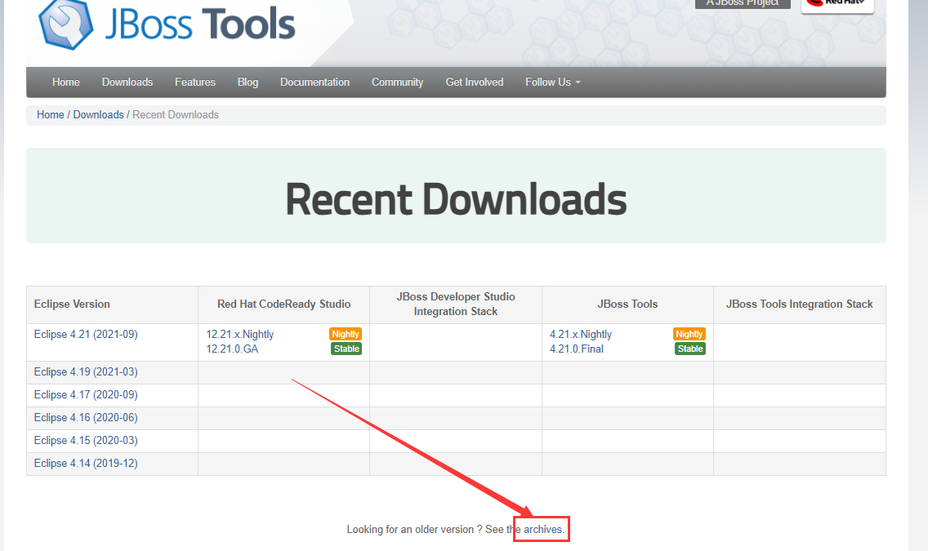This screenshot has height=551, width=928.
Task: Open the 4.21.0.Final JBoss Tools link
Action: [577, 349]
